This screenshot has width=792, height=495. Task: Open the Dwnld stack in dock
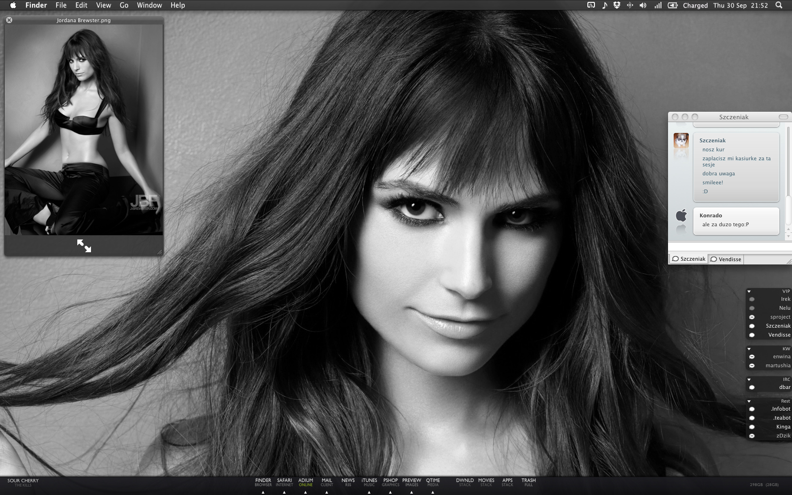465,482
